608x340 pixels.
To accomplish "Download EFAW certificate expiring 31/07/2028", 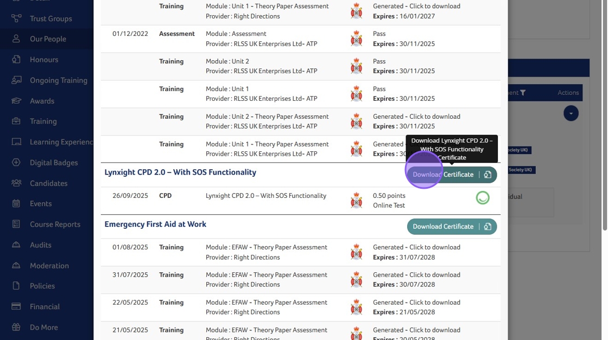I will pyautogui.click(x=416, y=247).
